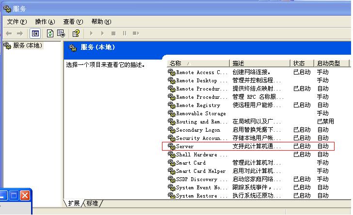This screenshot has height=215, width=353.
Task: Sort by the 启动类型 column header
Action: 331,63
